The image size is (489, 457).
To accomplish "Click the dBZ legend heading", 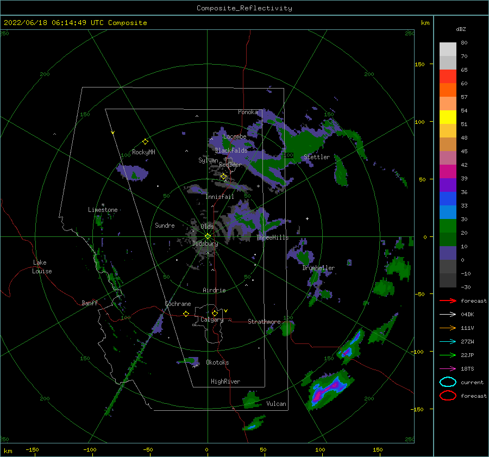I will tap(461, 29).
